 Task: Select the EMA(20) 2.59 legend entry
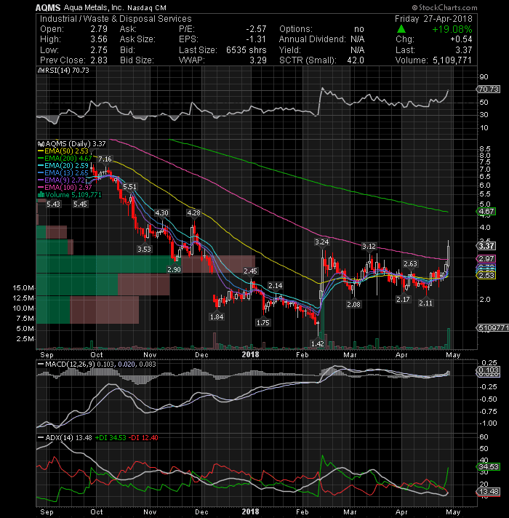coord(63,166)
